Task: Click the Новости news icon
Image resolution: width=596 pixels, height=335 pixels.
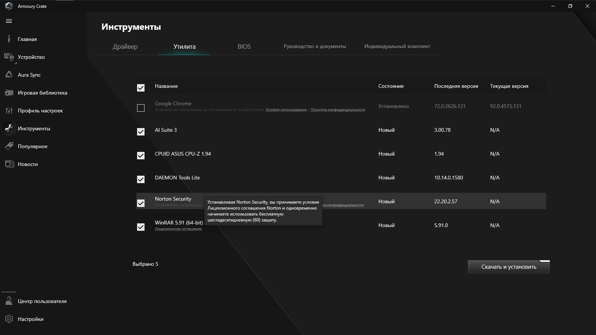Action: (9, 164)
